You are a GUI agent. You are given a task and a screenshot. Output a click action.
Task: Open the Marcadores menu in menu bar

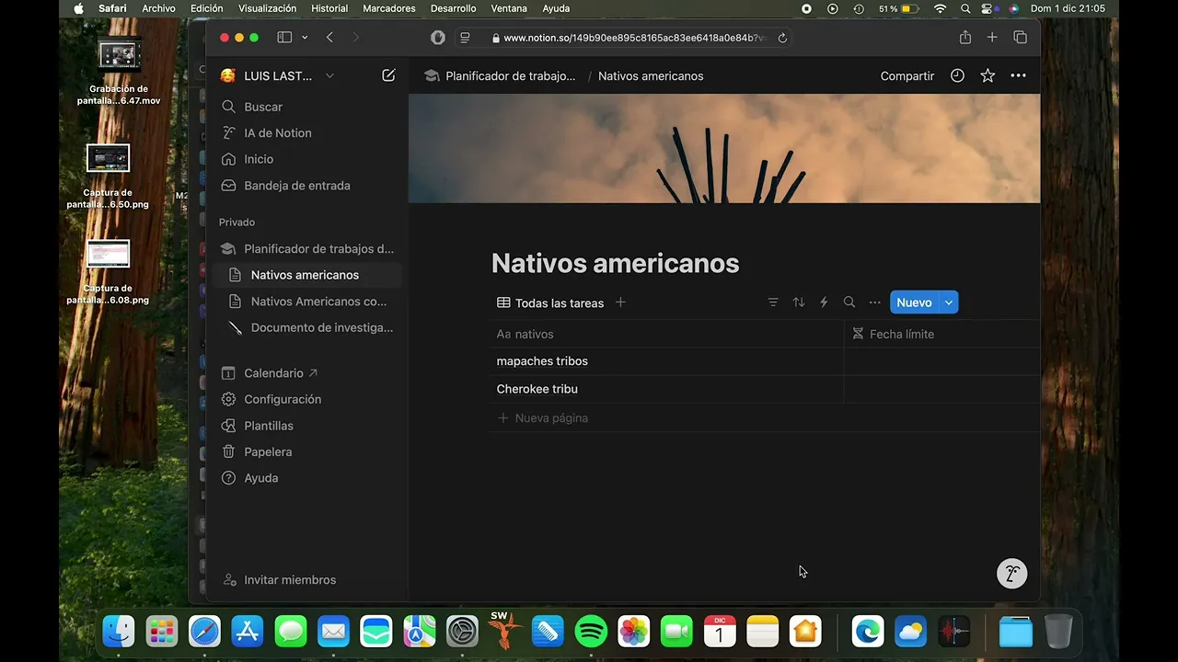coord(388,8)
